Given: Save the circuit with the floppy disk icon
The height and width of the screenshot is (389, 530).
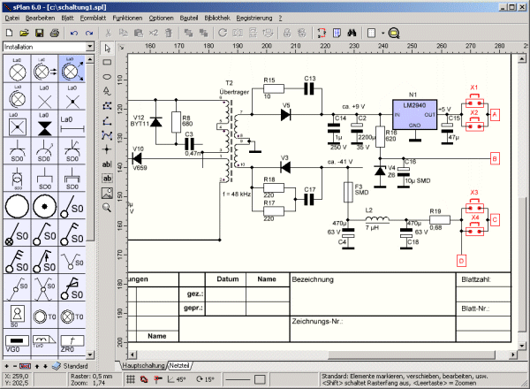Looking at the screenshot, I should (x=39, y=33).
